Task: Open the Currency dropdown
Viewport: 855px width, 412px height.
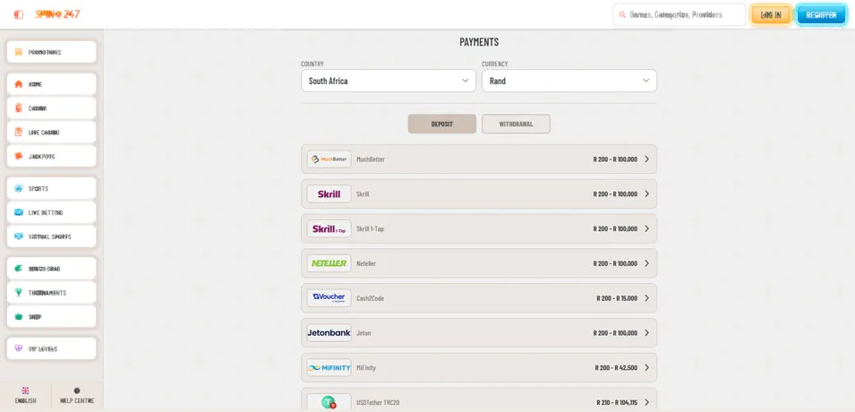Action: click(x=569, y=81)
